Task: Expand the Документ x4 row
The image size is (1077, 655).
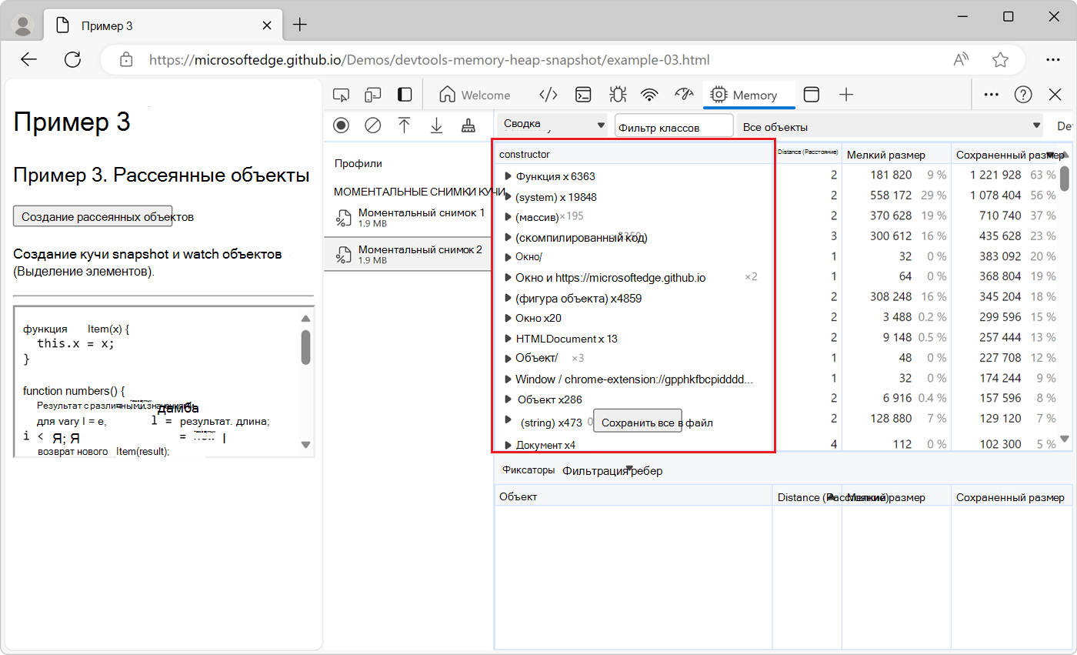Action: [x=508, y=444]
